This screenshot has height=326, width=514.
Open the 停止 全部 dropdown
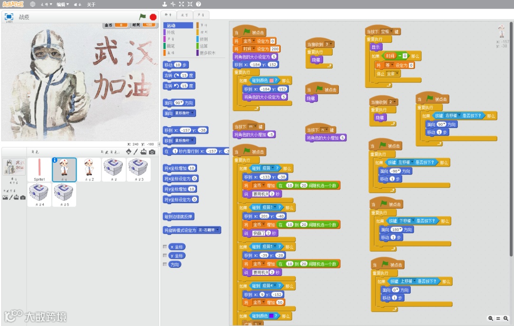click(x=392, y=73)
